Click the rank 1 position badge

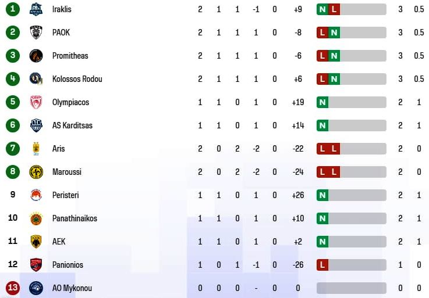coord(13,9)
